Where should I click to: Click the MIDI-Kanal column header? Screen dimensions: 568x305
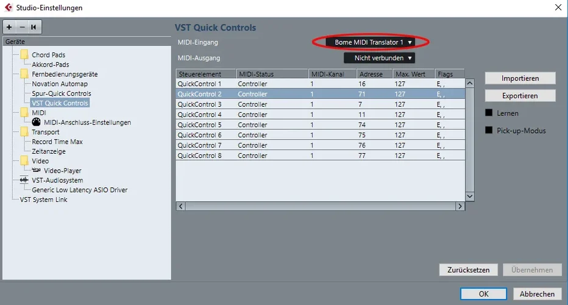(333, 74)
